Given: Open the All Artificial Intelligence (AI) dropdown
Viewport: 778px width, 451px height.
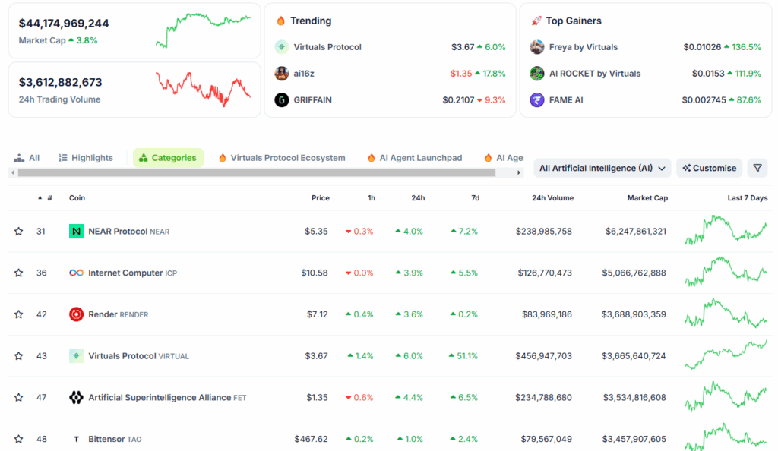Looking at the screenshot, I should point(602,168).
